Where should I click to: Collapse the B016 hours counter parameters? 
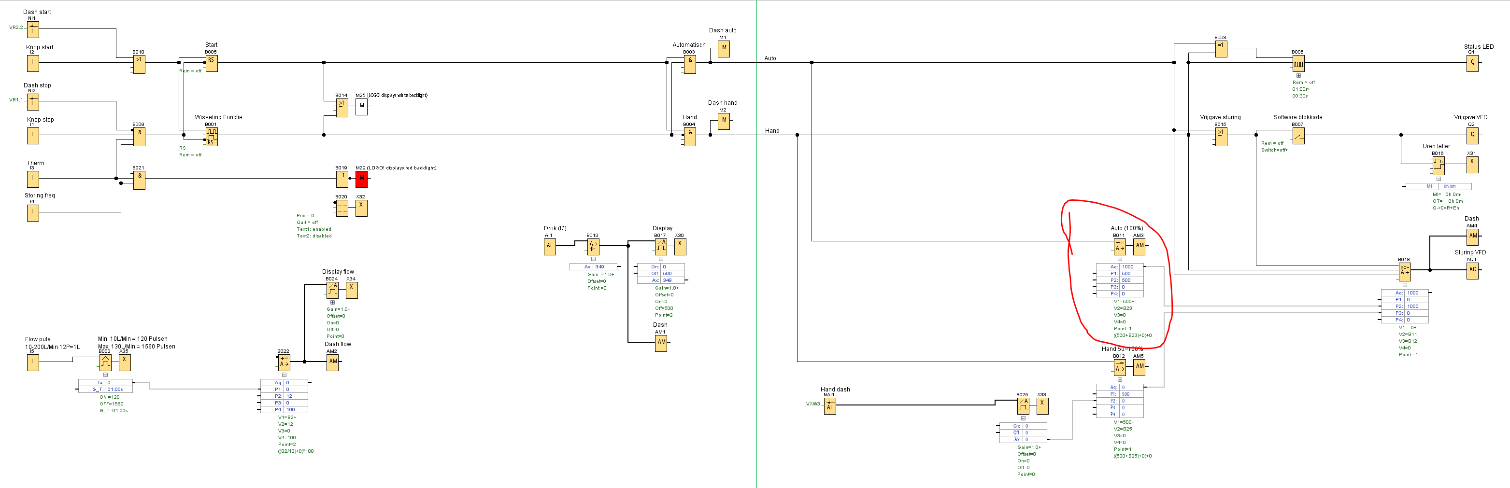[1439, 179]
